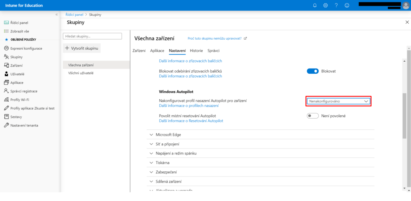Open the settings gear icon
Screen dimensions: 411x201
pos(326,5)
